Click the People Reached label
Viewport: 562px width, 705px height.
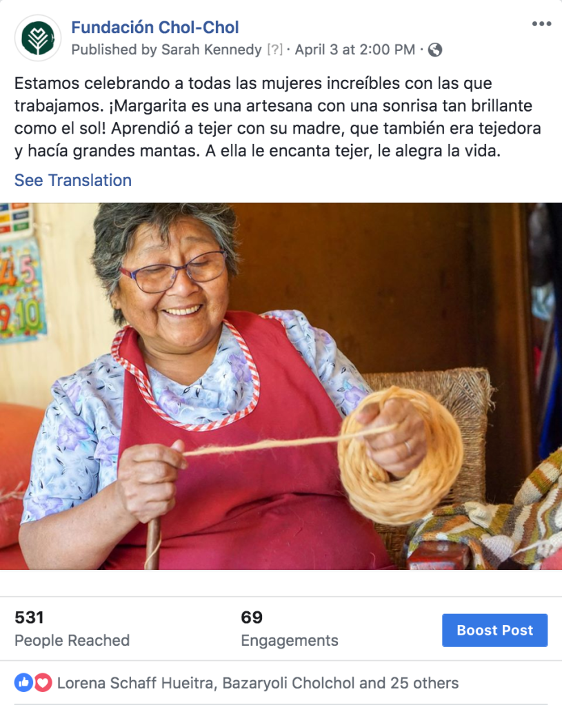click(x=72, y=640)
